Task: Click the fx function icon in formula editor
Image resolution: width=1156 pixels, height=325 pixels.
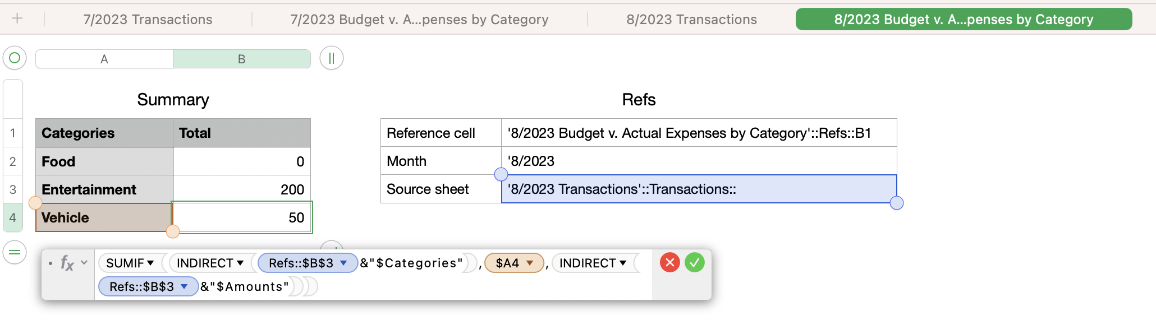Action: 67,263
